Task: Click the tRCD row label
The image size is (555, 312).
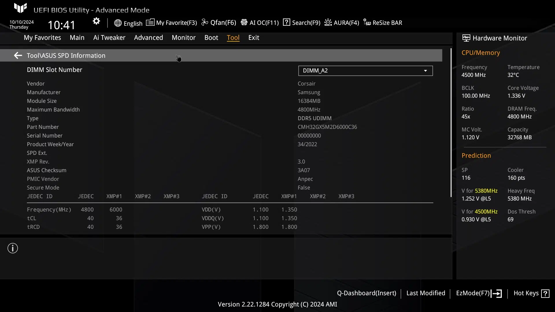Action: click(33, 227)
